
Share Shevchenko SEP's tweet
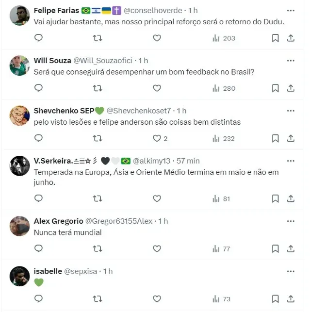tap(291, 138)
